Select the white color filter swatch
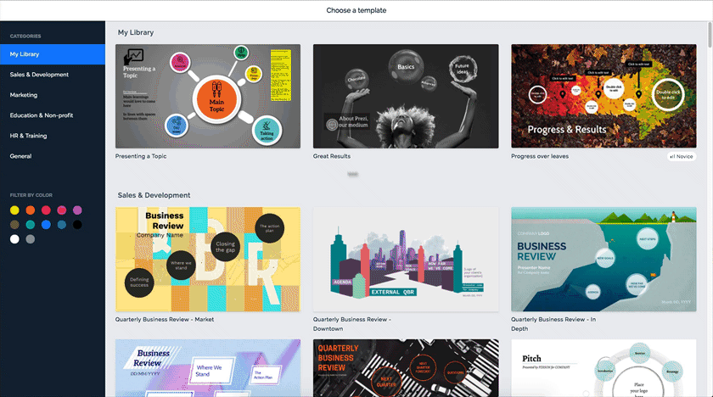This screenshot has height=397, width=713. [14, 239]
